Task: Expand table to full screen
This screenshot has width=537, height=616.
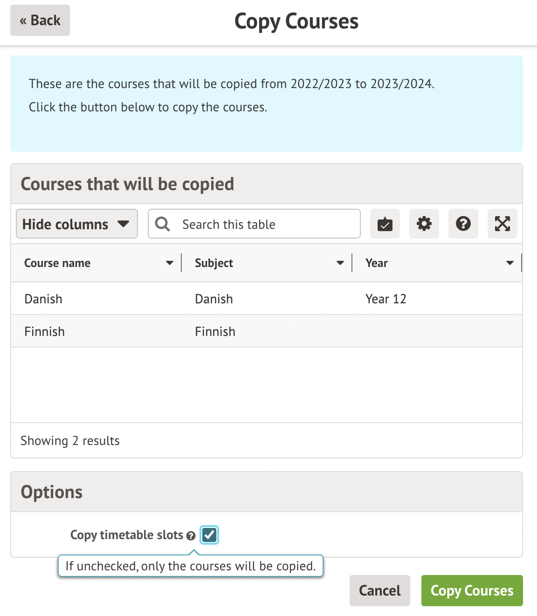Action: click(x=502, y=224)
